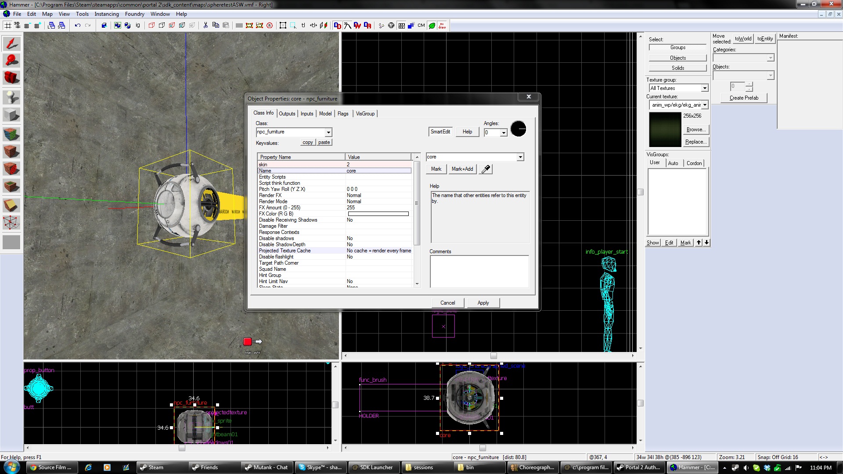The width and height of the screenshot is (843, 474).
Task: Select the Camera tool
Action: tap(11, 78)
